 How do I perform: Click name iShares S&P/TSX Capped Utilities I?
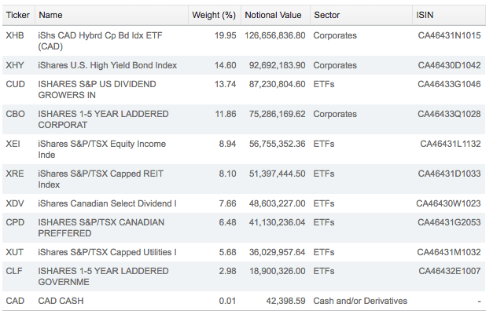(x=107, y=252)
